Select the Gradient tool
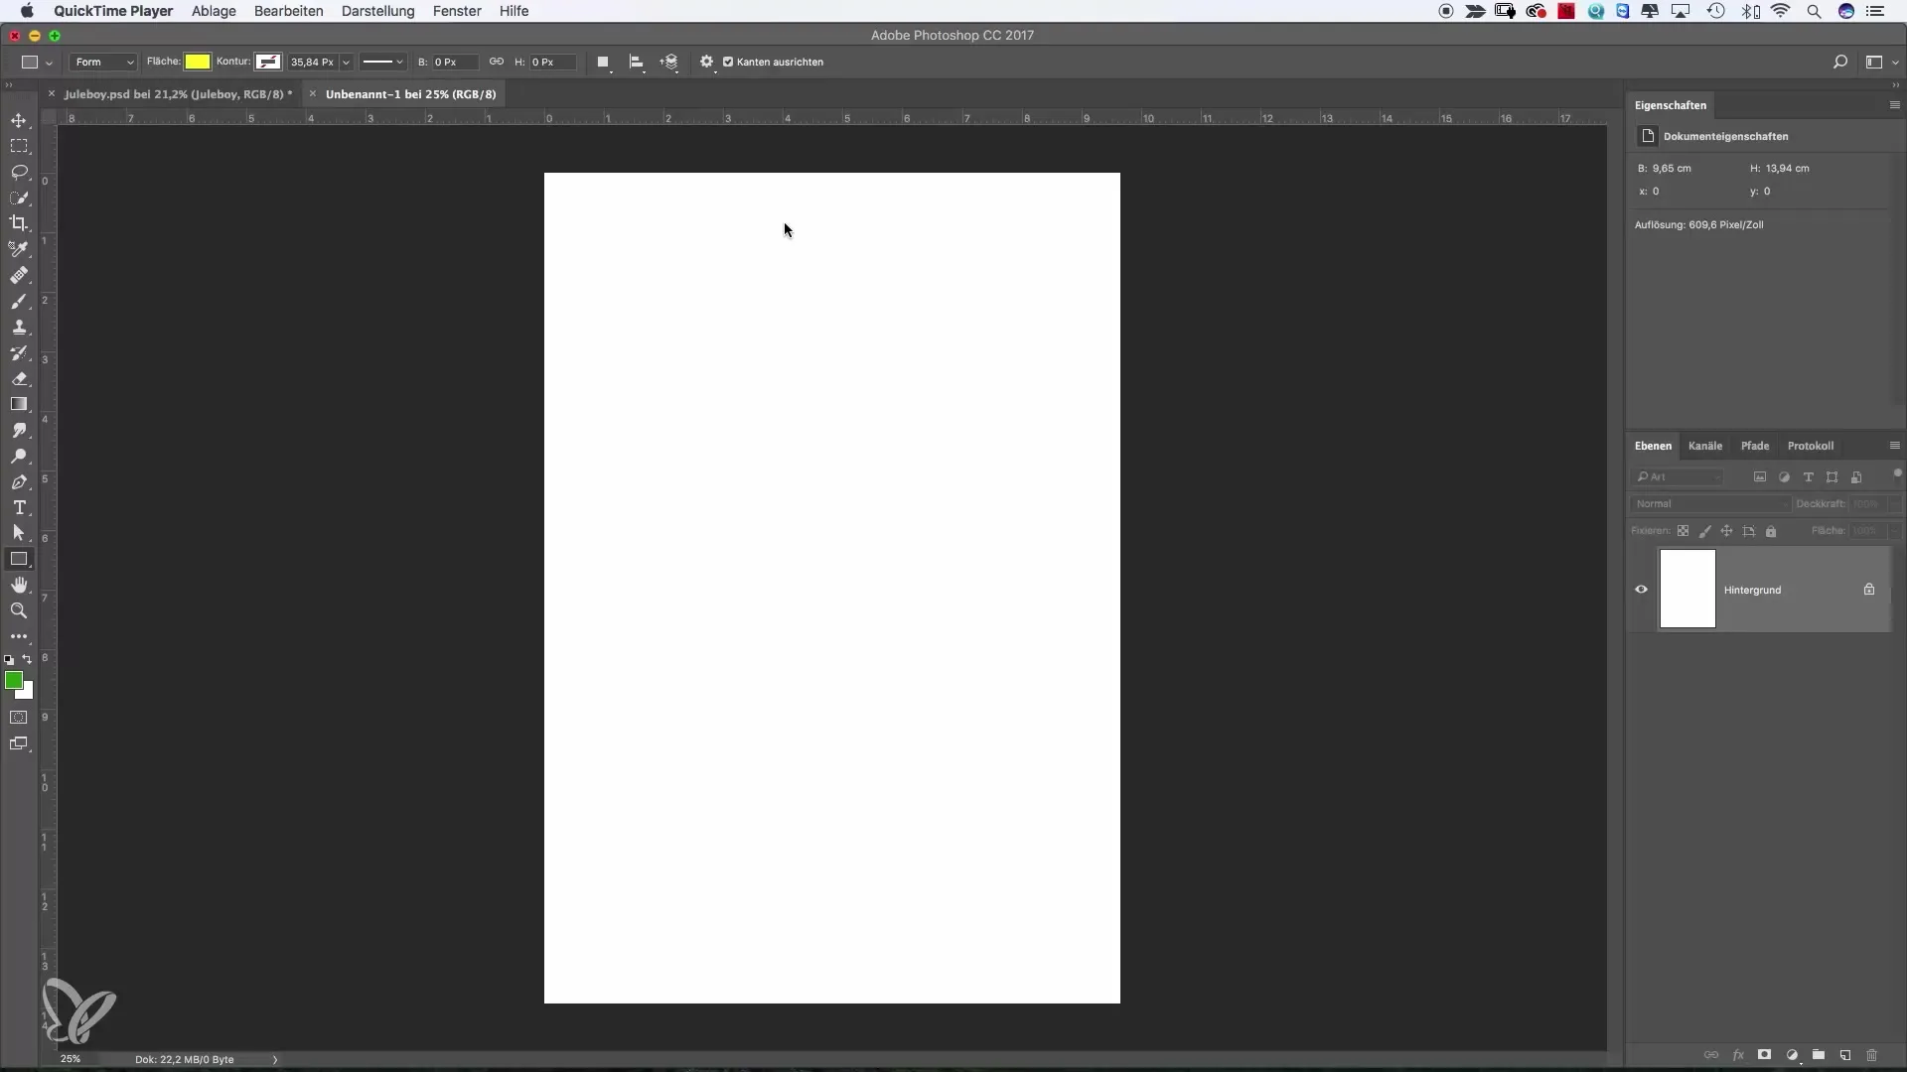Viewport: 1907px width, 1072px height. pos(19,404)
